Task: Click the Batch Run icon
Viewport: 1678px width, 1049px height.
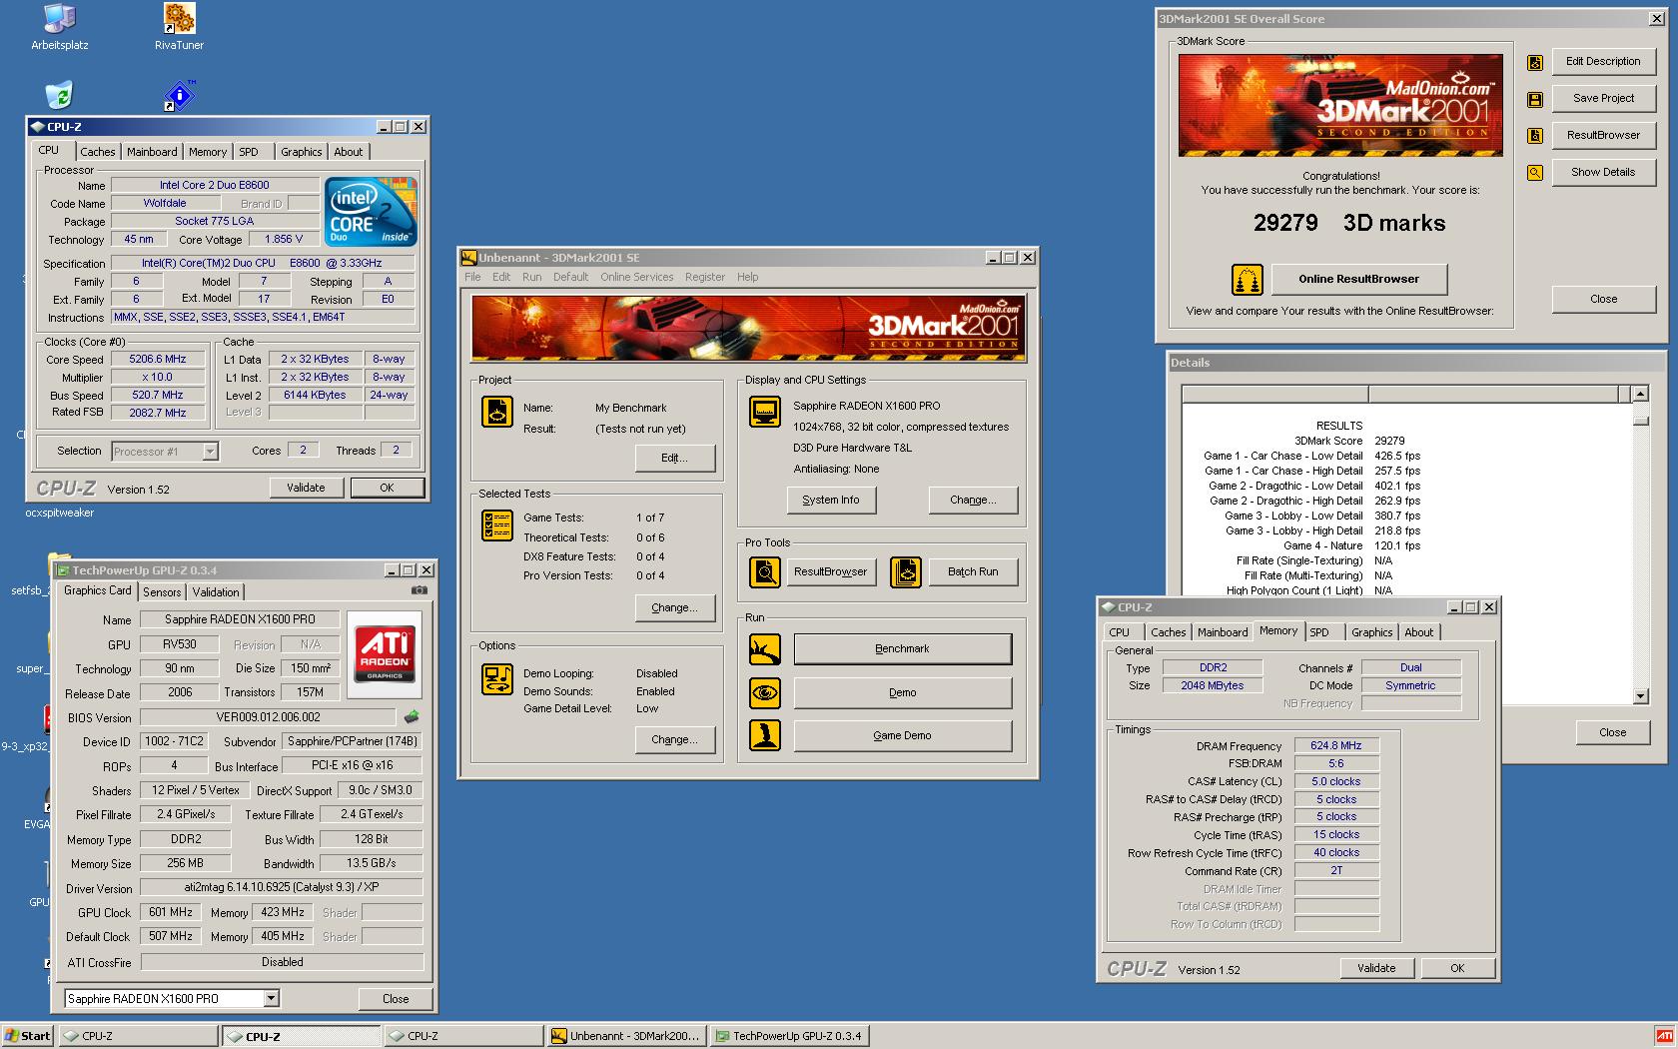Action: [906, 572]
